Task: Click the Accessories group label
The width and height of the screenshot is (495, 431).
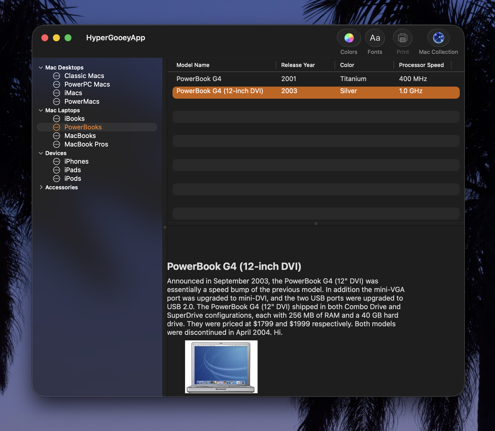Action: click(61, 187)
